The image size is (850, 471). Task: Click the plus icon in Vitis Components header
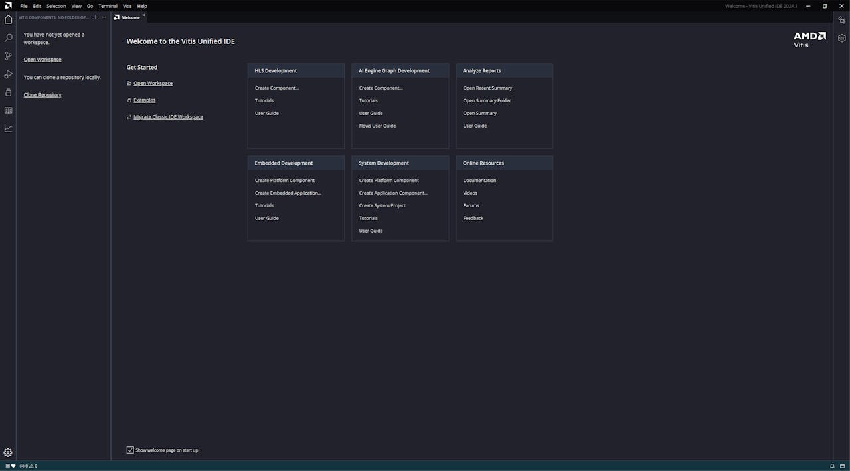[96, 17]
